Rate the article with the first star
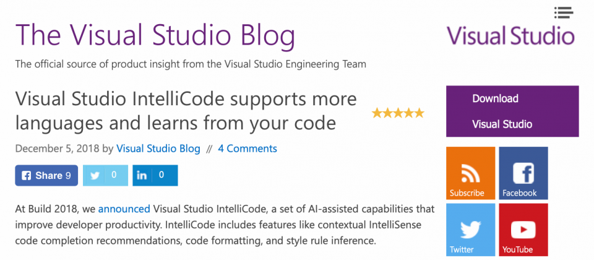 pos(377,113)
